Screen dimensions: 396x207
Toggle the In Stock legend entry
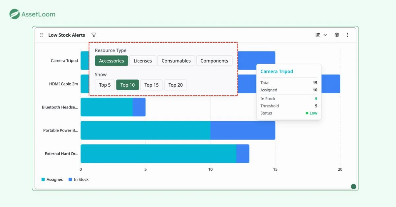click(79, 179)
